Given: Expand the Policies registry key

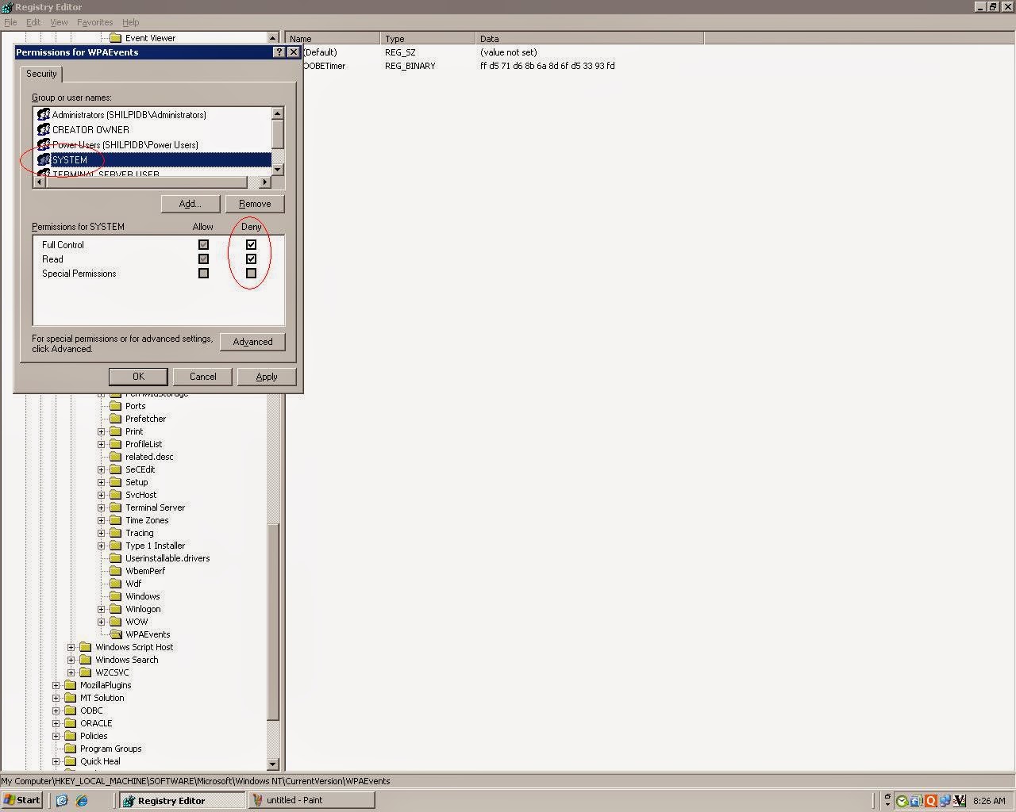Looking at the screenshot, I should (56, 736).
